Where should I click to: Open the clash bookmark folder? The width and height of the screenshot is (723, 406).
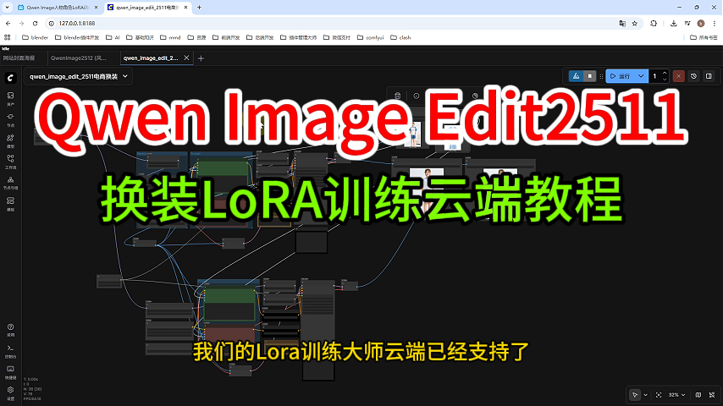[400, 37]
